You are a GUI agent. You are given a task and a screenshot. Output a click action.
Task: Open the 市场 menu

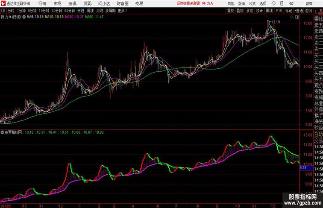click(x=58, y=3)
